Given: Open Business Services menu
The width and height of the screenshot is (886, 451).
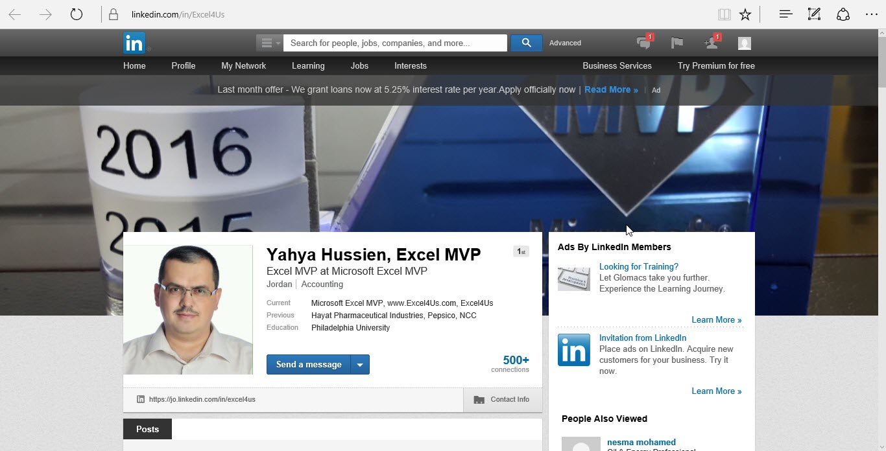Looking at the screenshot, I should (x=617, y=65).
